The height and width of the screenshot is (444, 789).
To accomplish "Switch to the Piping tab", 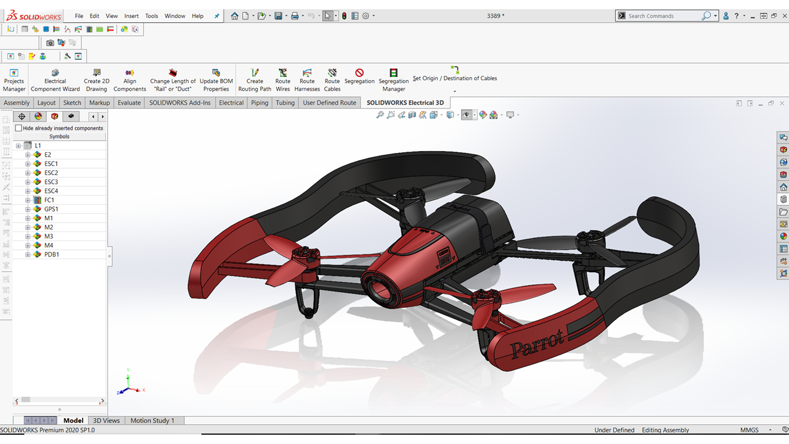I will [x=260, y=103].
